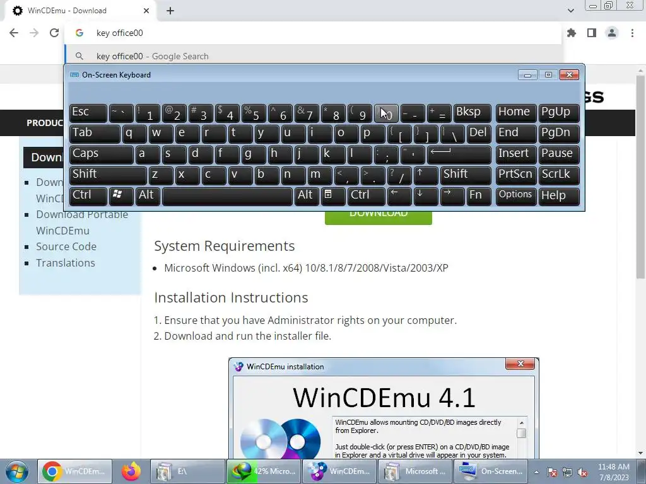Toggle left Ctrl key on keyboard
Screen dimensions: 646x484
(88, 195)
